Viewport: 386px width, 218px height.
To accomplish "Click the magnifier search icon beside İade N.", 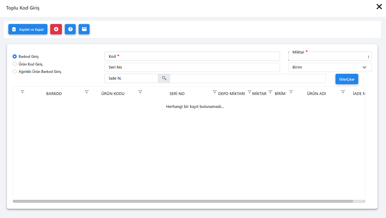I will 164,78.
